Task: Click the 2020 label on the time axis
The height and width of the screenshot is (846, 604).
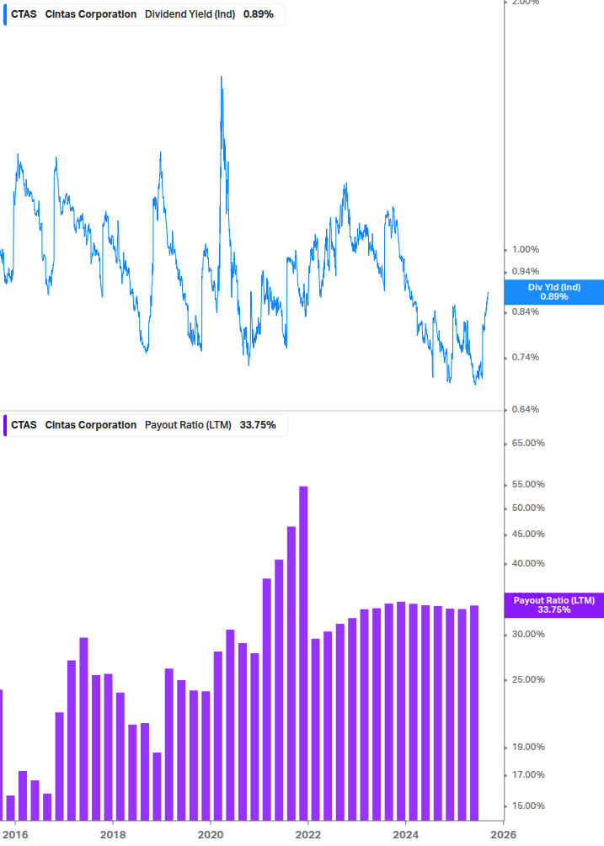Action: [211, 835]
